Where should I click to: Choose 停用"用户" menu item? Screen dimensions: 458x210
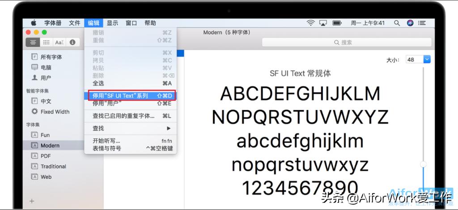[x=131, y=103]
